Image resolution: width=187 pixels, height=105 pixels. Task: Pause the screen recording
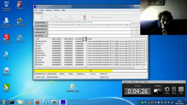coord(174,90)
